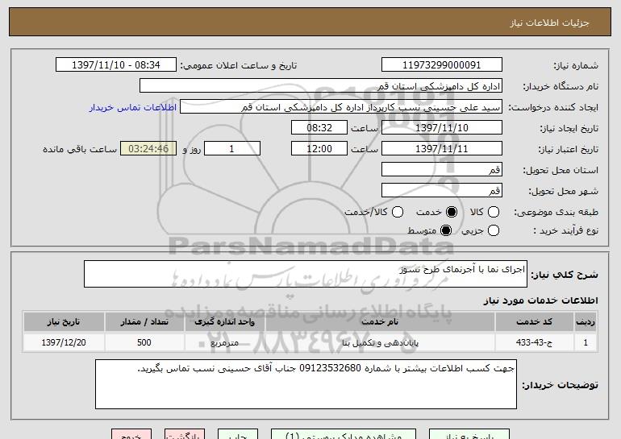Click the چاپ print button

coord(238,434)
